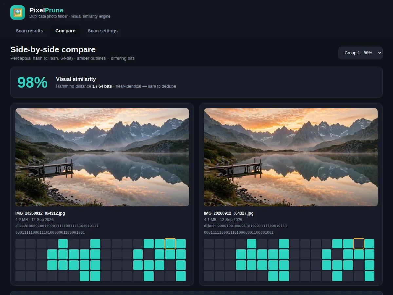Screen dimensions: 393x295
Task: Click the first dark bit cell in left grid
Action: click(x=20, y=244)
